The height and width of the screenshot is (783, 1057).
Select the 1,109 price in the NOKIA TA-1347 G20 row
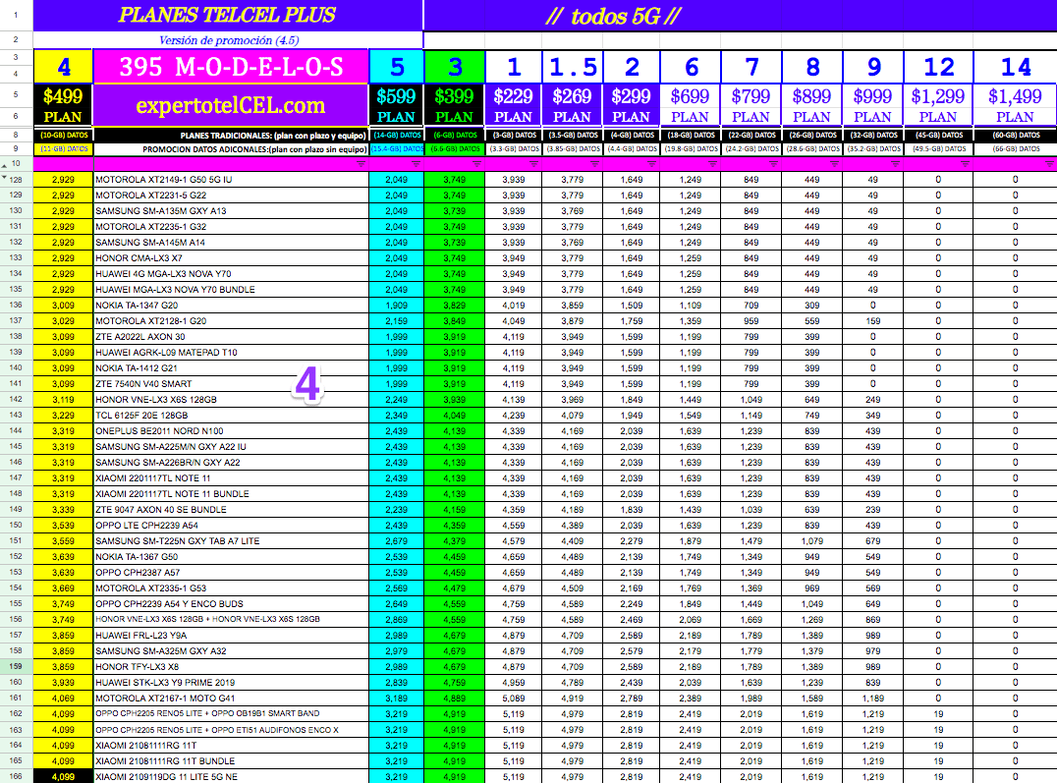point(691,305)
